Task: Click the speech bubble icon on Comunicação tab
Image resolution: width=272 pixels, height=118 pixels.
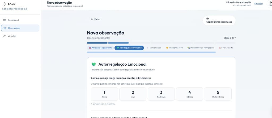Action: [x=148, y=48]
